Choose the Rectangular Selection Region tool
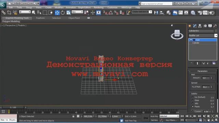219x123 pixels. tap(45, 13)
